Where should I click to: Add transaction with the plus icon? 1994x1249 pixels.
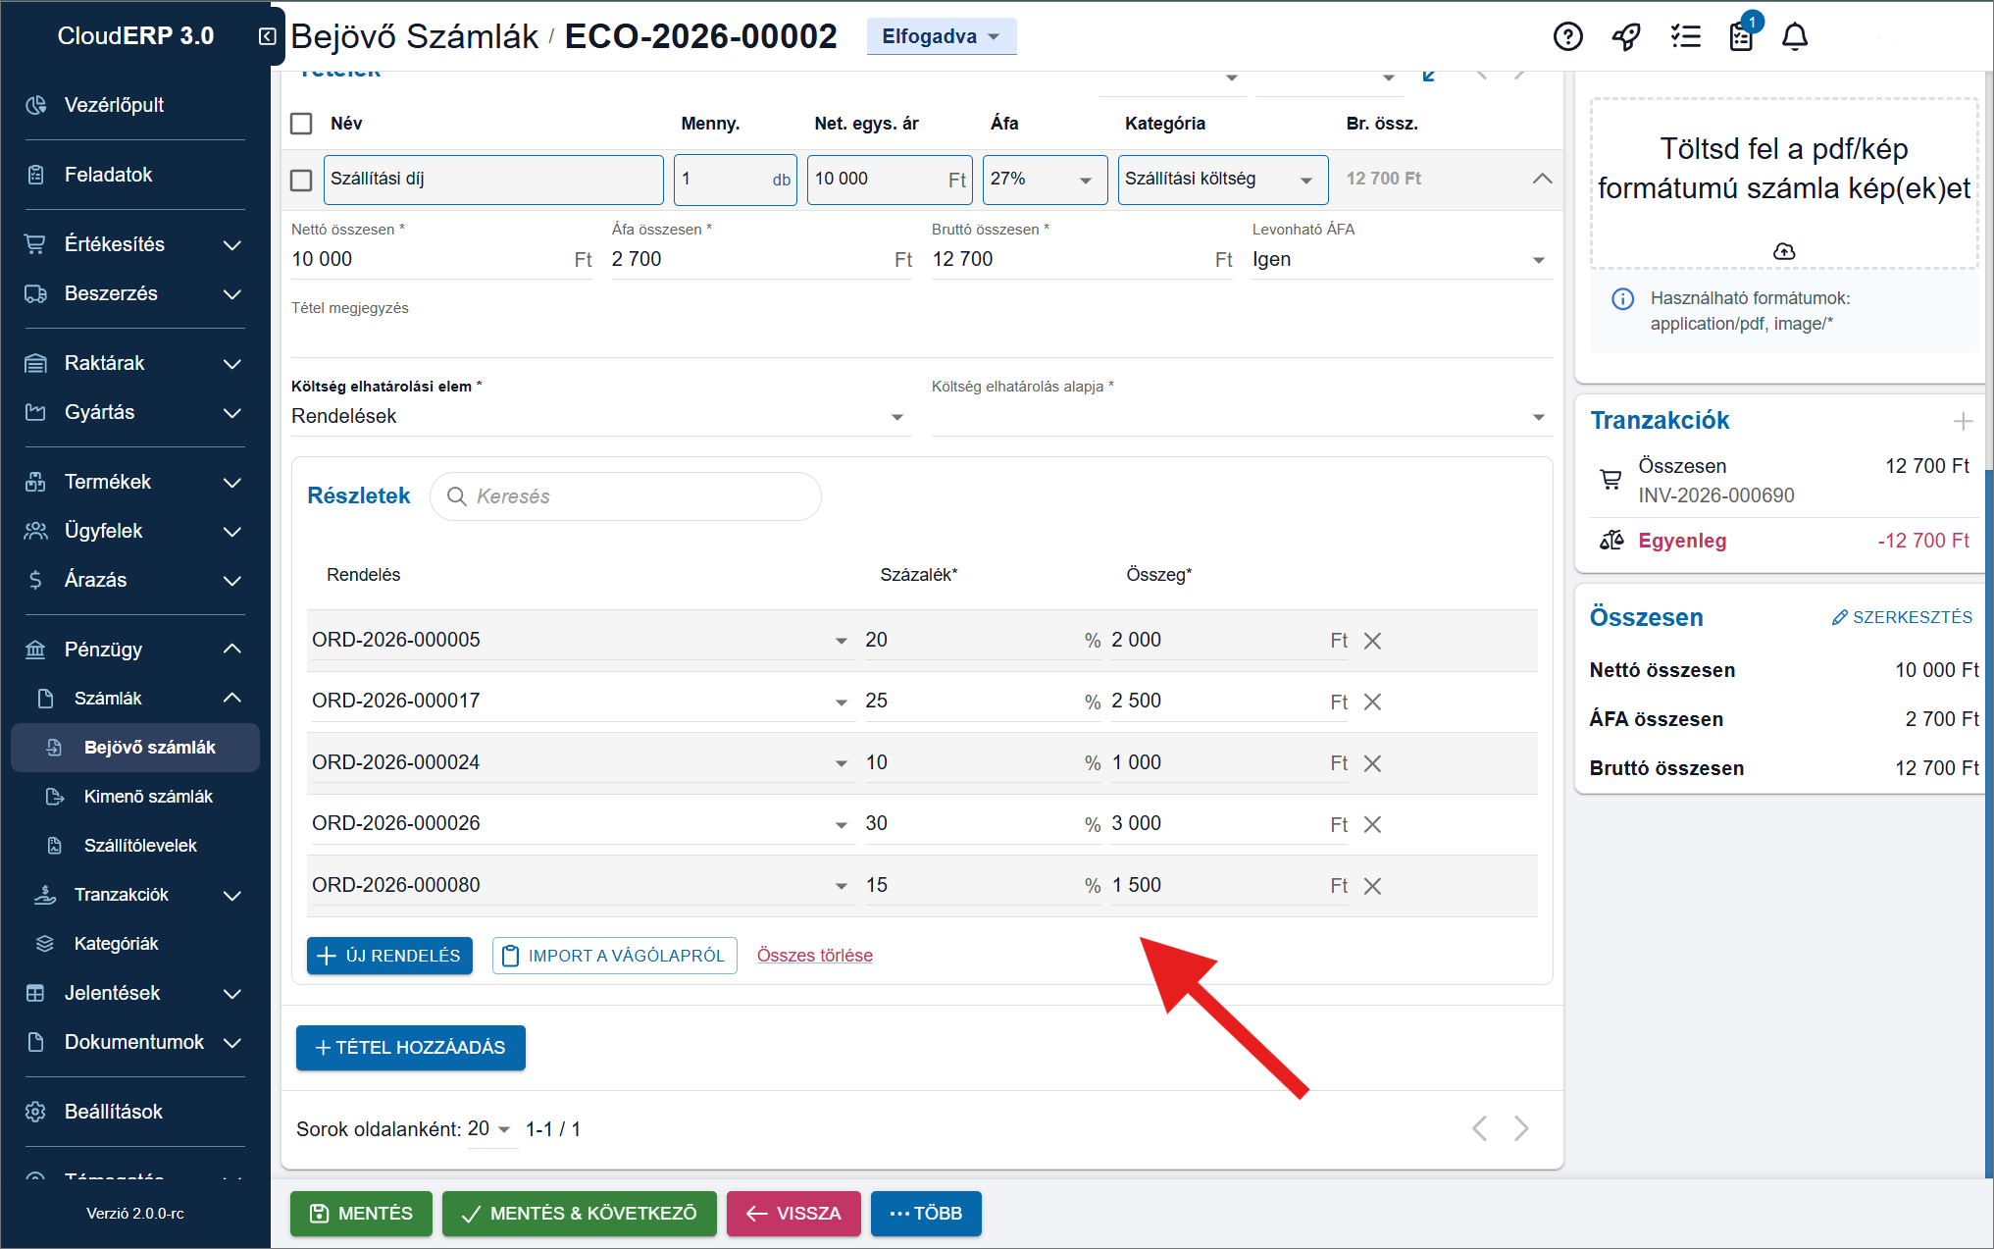tap(1963, 421)
